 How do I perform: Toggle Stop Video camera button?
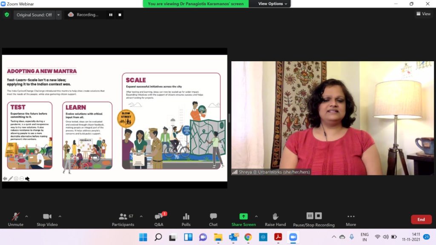[47, 219]
